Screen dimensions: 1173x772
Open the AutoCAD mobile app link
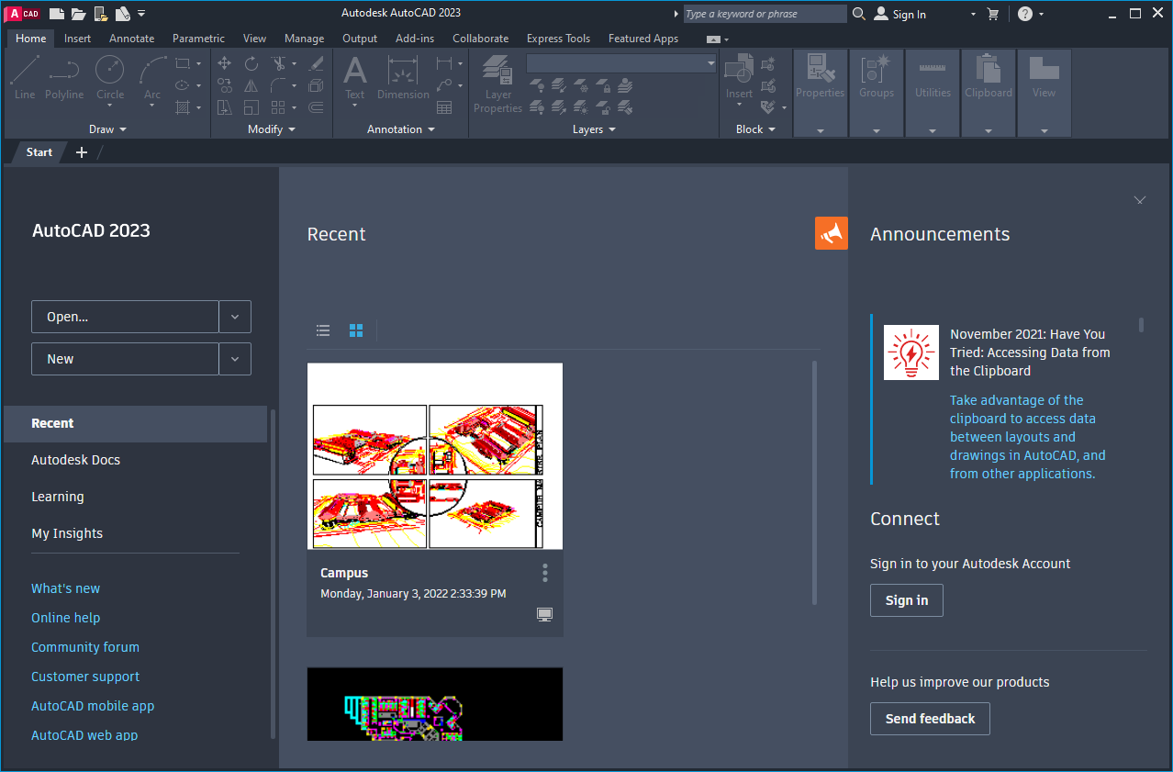click(93, 706)
